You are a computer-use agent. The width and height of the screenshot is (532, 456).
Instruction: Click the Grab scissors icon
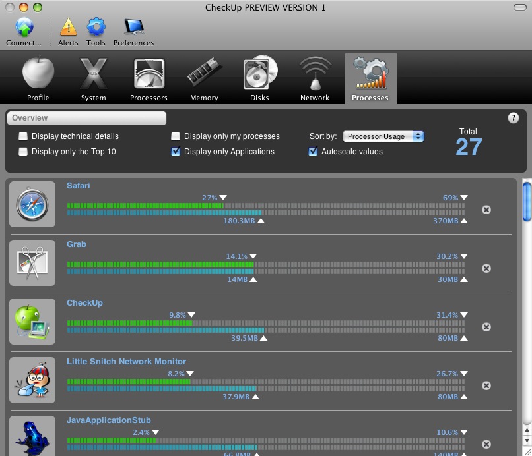point(32,263)
